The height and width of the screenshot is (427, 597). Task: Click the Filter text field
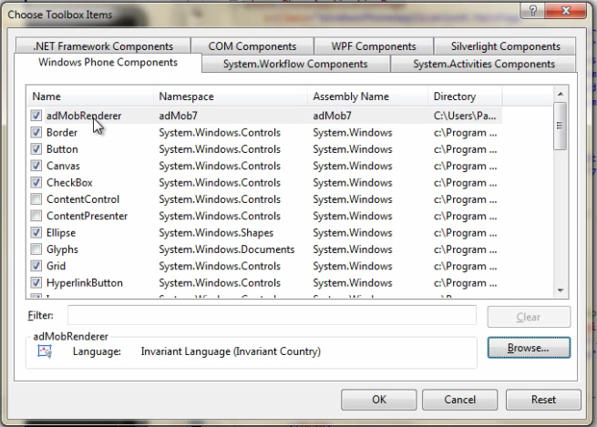click(272, 316)
